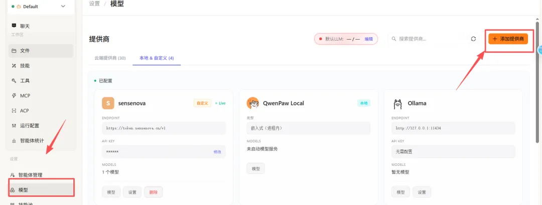
Task: Open the Default agent dropdown
Action: (x=38, y=7)
